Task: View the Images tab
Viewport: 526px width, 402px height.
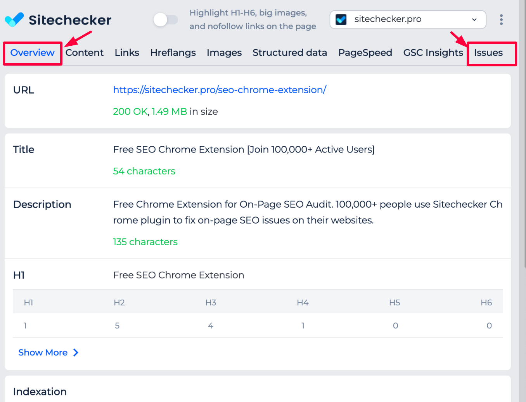Action: (x=224, y=53)
